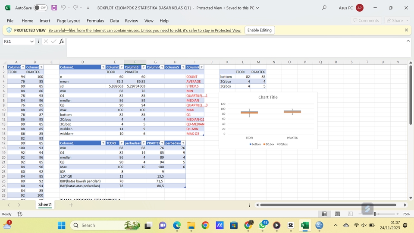Click the vertical scrollbar down arrow
Image resolution: width=414 pixels, height=233 pixels.
[x=411, y=198]
